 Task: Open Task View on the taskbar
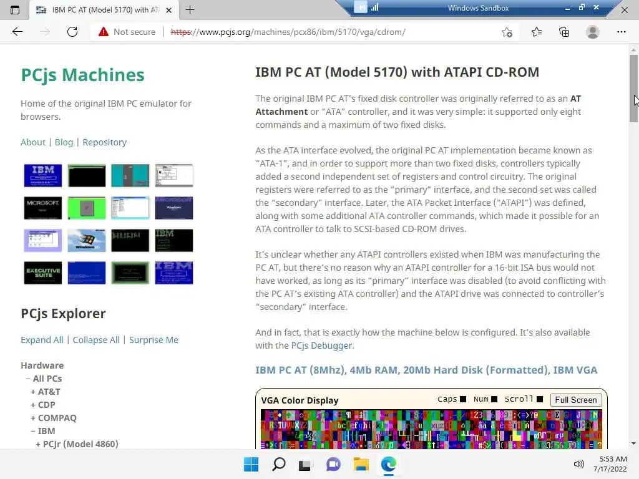tap(305, 465)
